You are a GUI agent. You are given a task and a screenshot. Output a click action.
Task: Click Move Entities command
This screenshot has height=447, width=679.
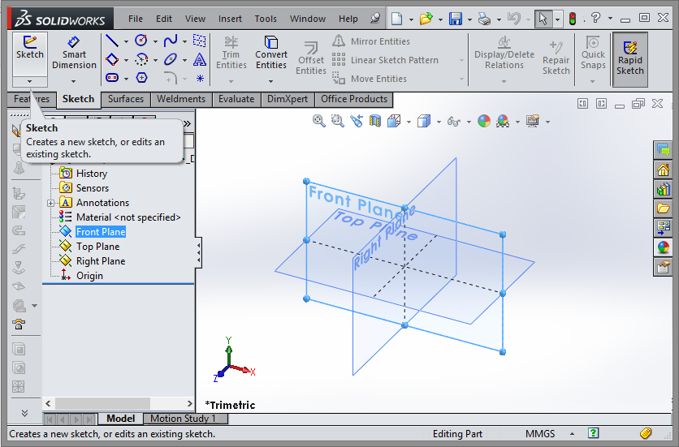tap(370, 79)
